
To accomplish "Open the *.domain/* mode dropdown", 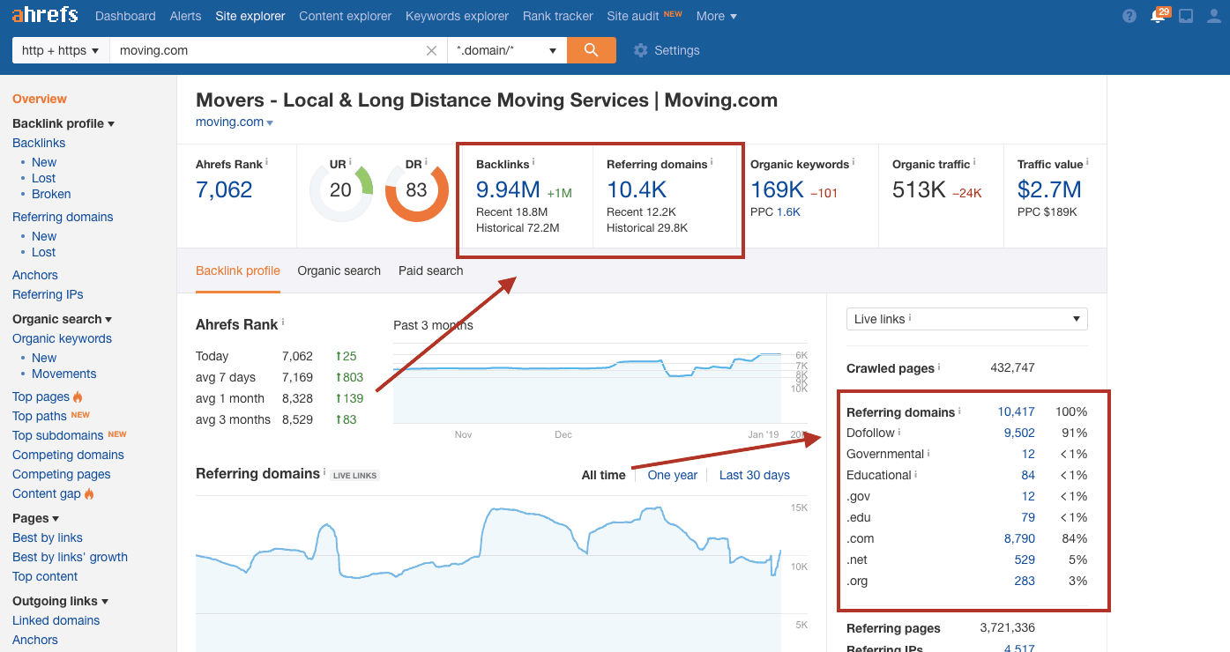I will point(507,50).
